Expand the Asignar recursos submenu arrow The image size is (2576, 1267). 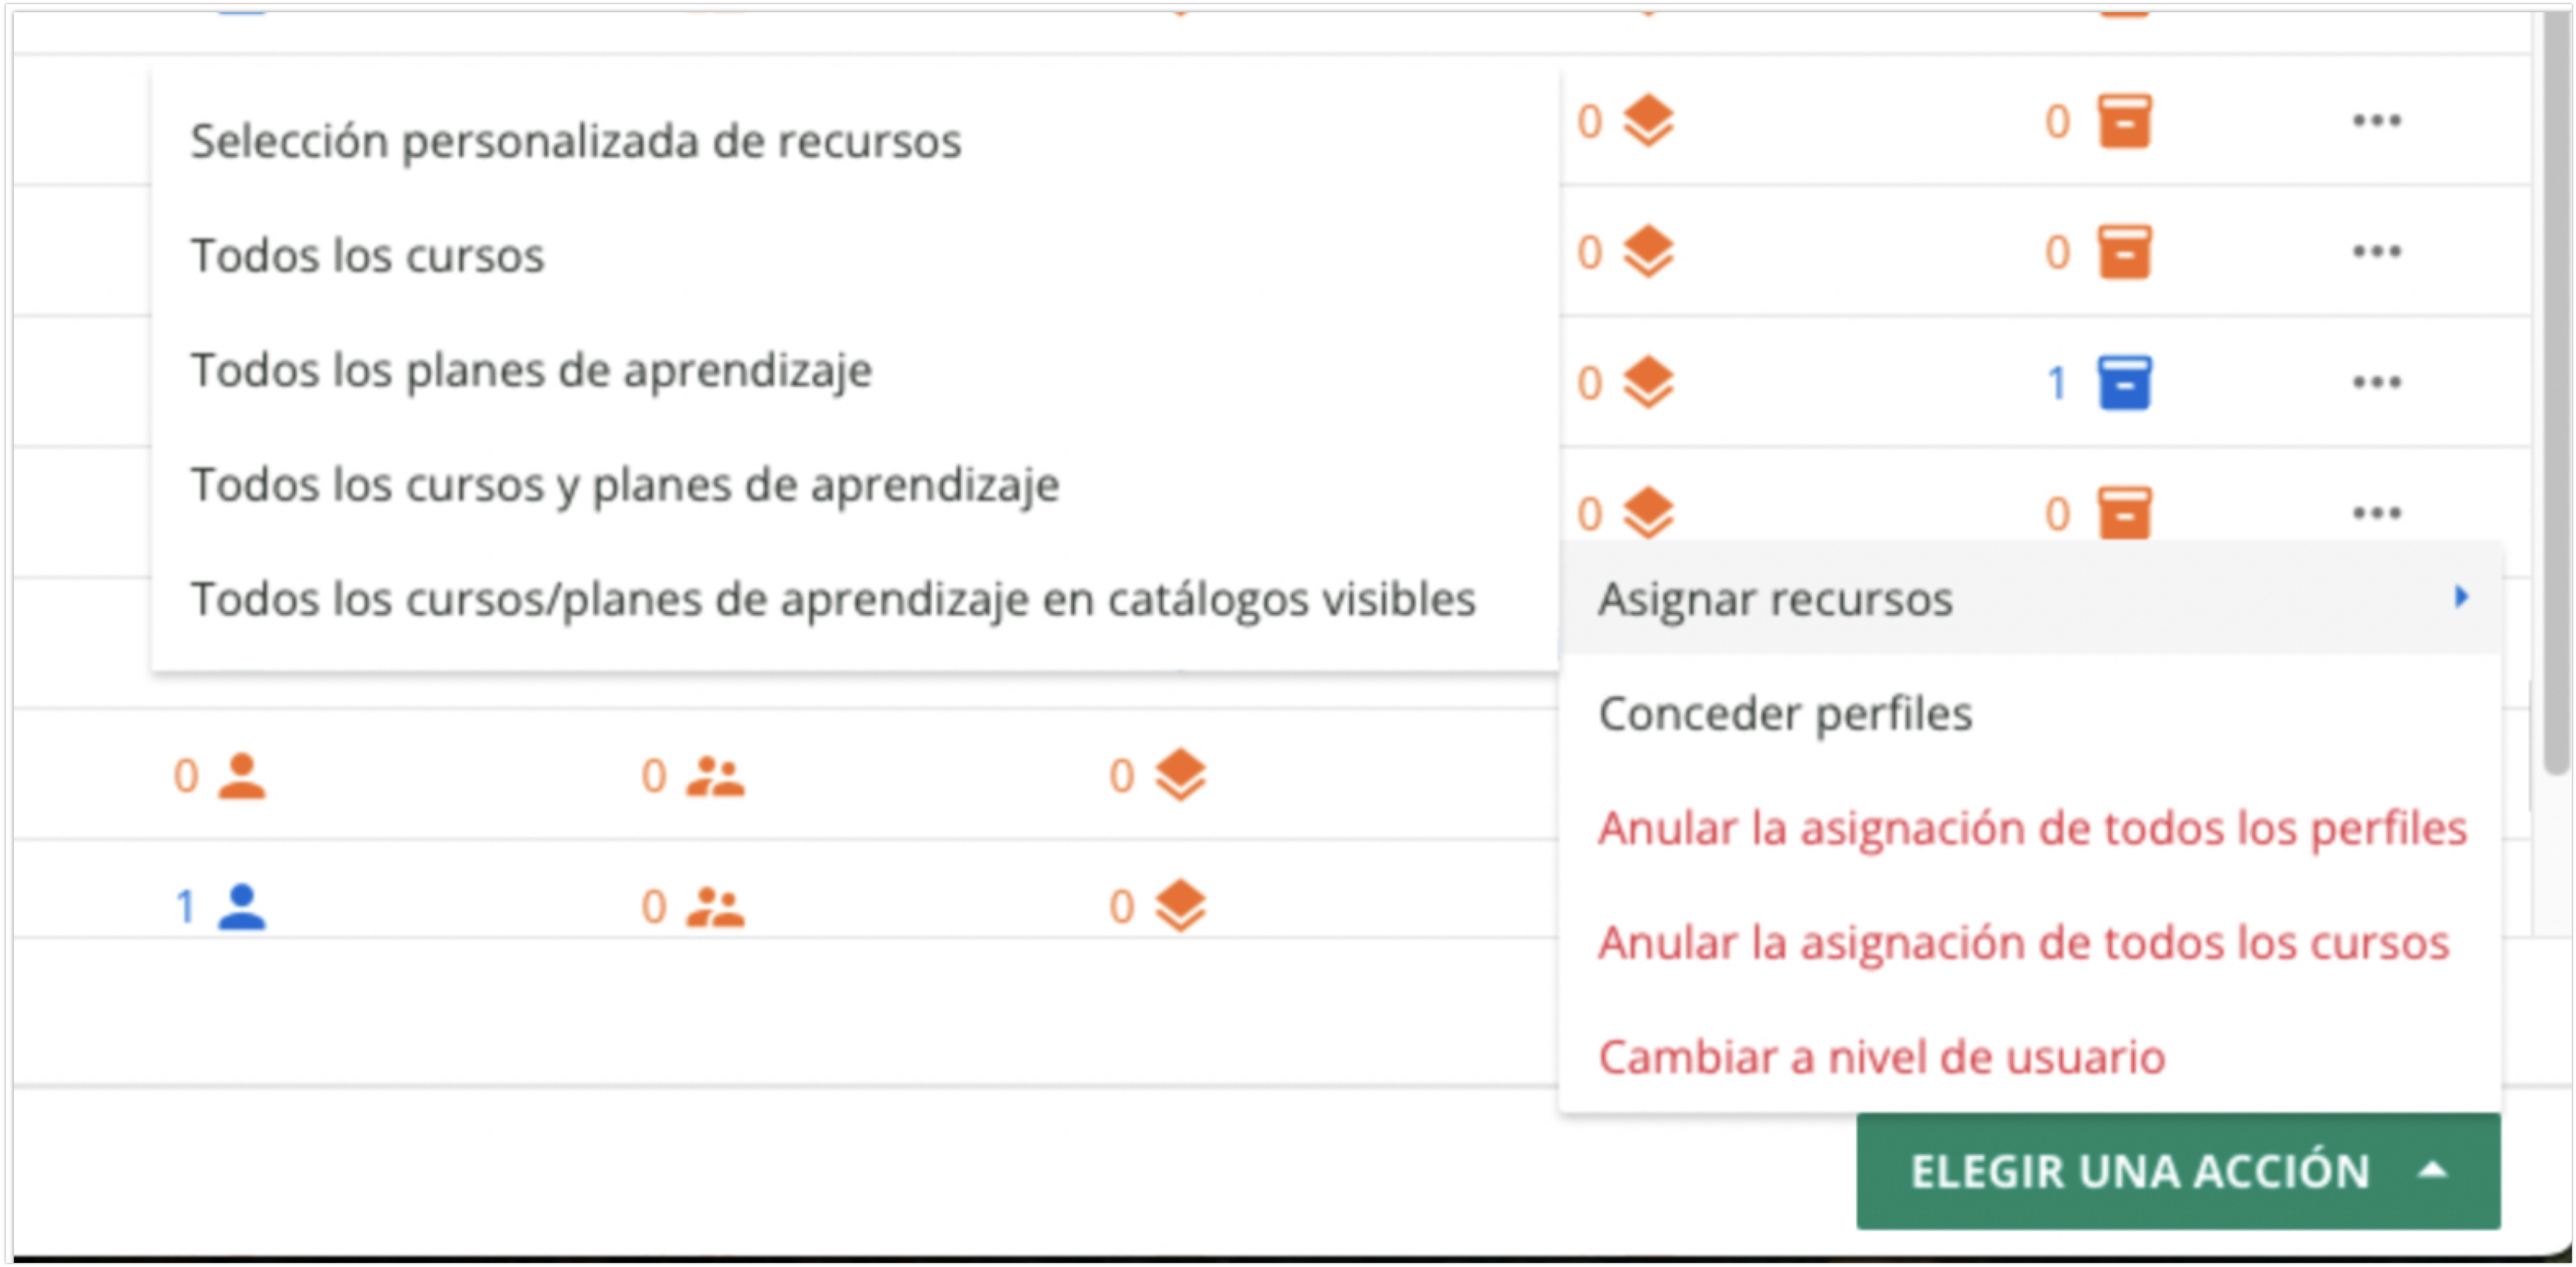click(x=2461, y=598)
